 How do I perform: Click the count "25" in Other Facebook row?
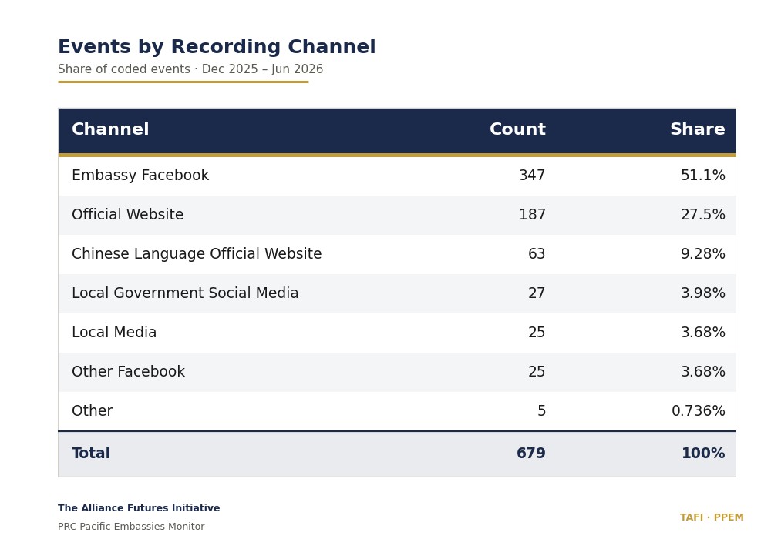tap(537, 372)
